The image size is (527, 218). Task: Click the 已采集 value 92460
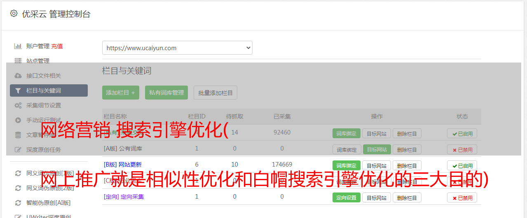tap(282, 132)
